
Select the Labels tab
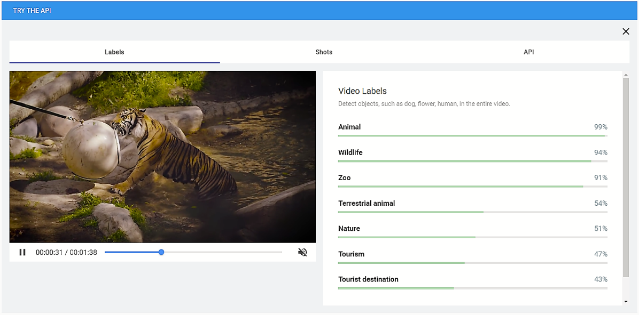(x=114, y=52)
